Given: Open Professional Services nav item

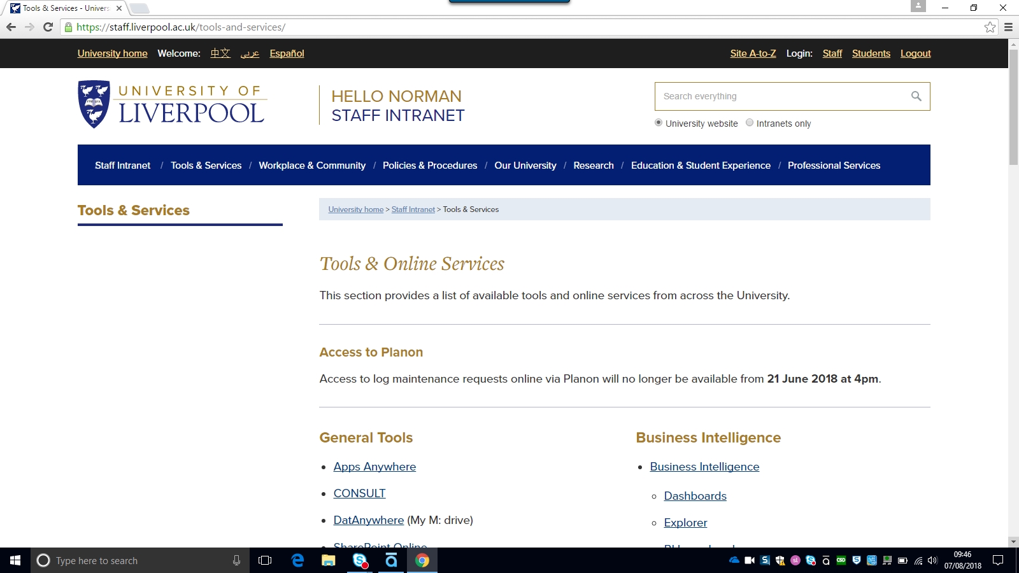Looking at the screenshot, I should pyautogui.click(x=834, y=166).
